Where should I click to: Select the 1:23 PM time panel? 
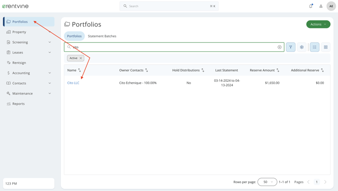pyautogui.click(x=28, y=184)
